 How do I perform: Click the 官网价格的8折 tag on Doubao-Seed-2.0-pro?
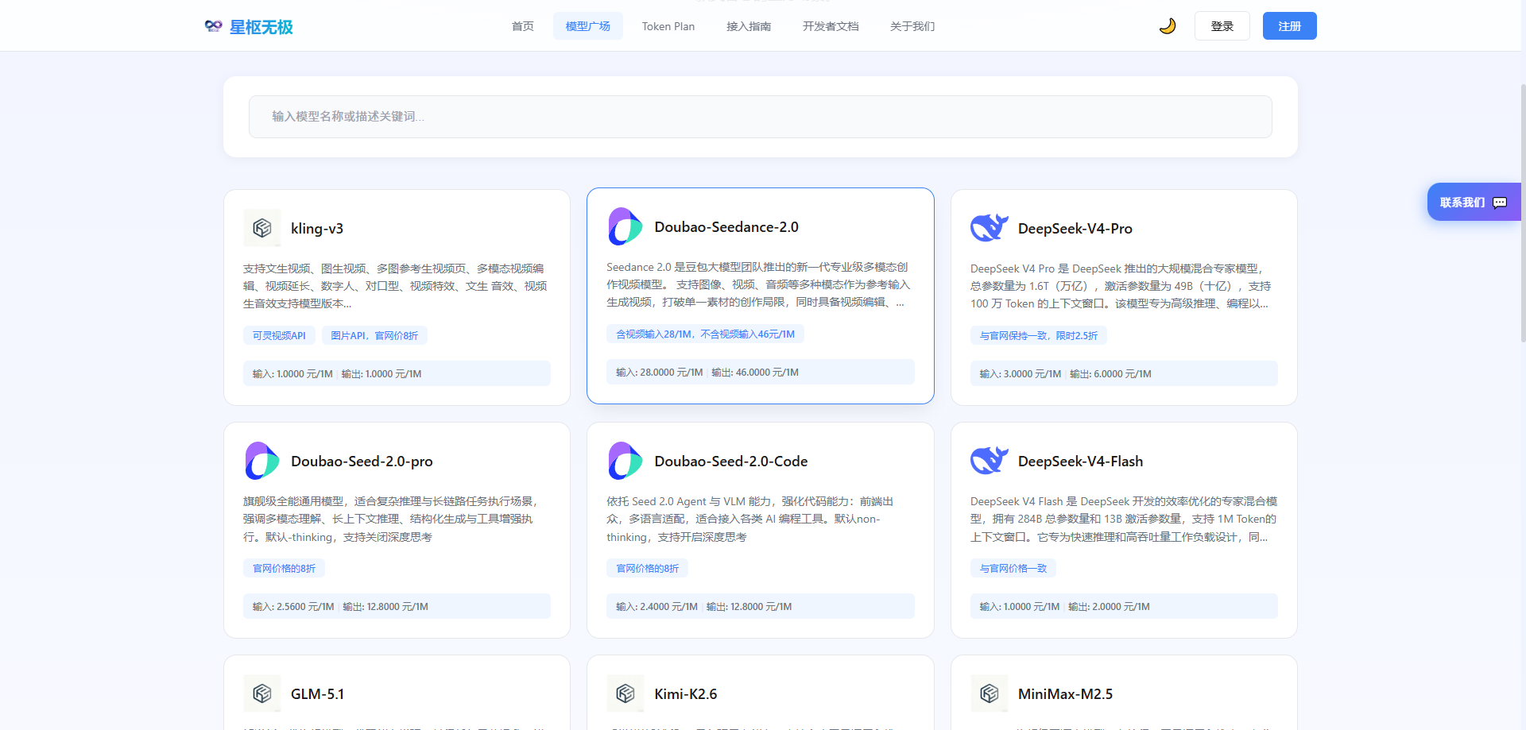pos(285,568)
